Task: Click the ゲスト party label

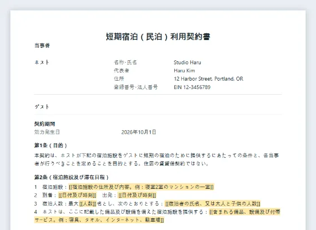Action: point(42,107)
